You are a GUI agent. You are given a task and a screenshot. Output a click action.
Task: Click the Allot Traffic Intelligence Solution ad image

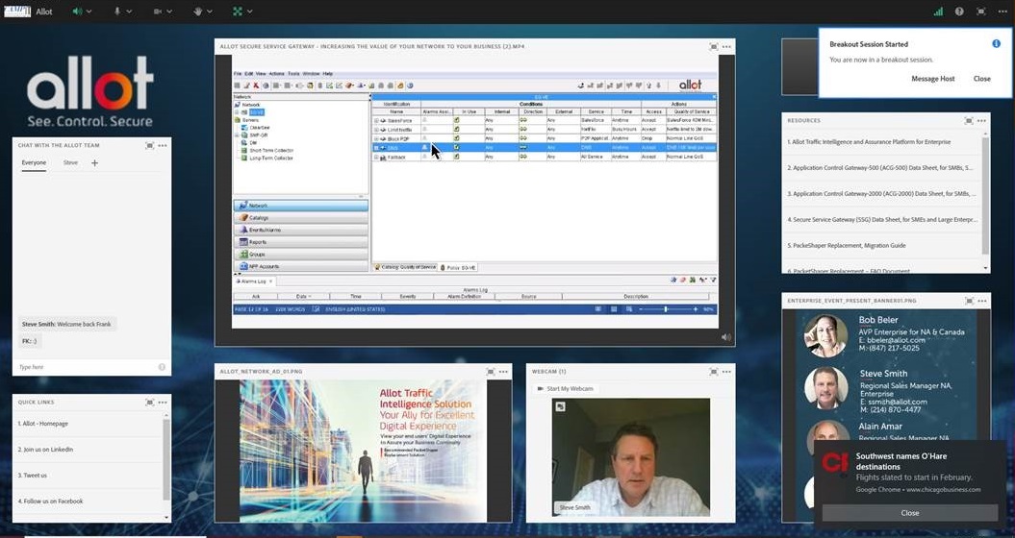coord(363,451)
